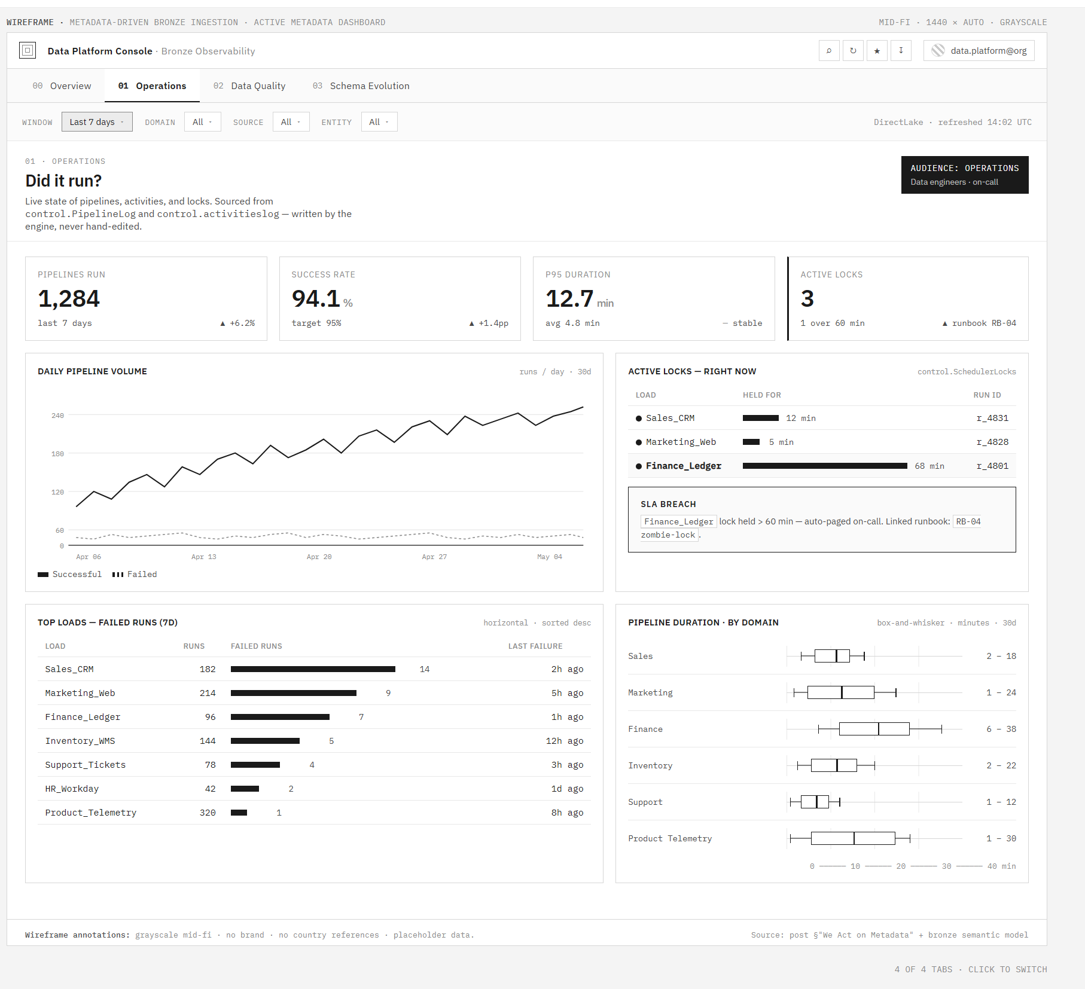The height and width of the screenshot is (989, 1085).
Task: Click the Pipelines Run 1,284 card
Action: click(x=146, y=298)
